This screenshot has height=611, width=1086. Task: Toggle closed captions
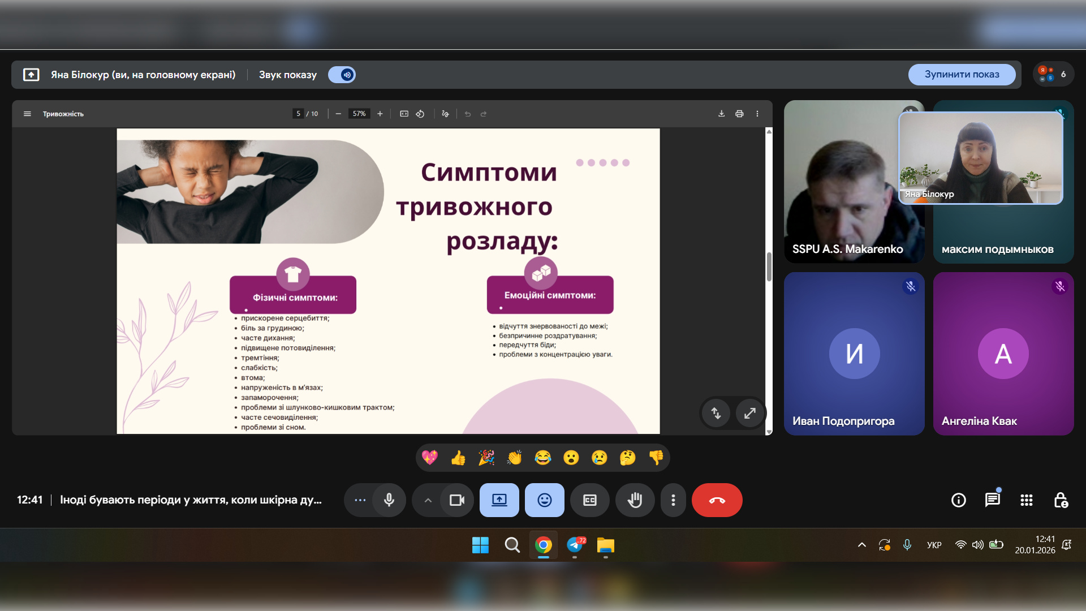coord(589,500)
